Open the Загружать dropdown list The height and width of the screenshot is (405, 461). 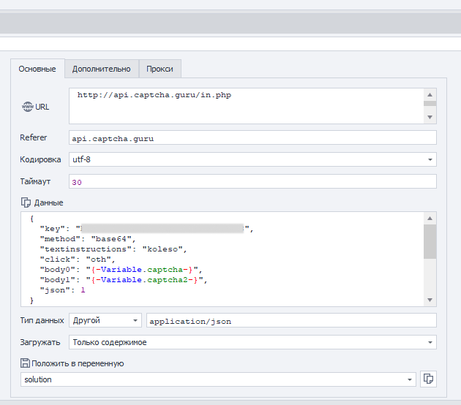tap(430, 342)
